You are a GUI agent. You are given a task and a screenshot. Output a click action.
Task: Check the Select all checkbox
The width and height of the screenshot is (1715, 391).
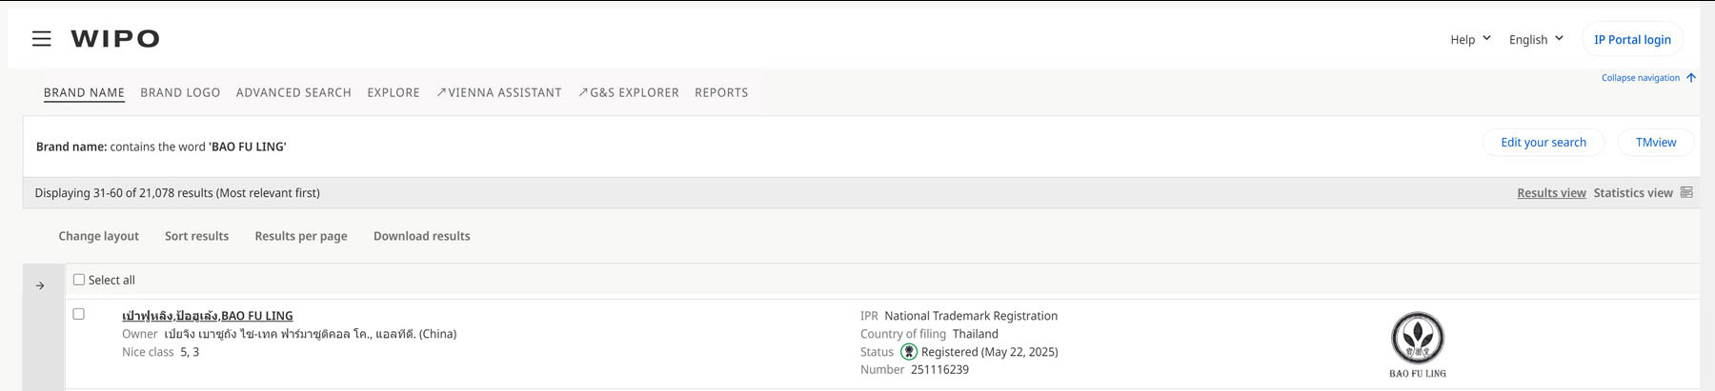point(79,280)
